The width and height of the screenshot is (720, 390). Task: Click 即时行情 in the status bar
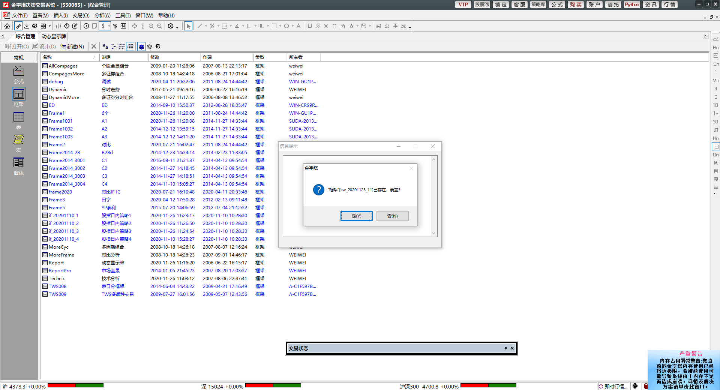click(613, 387)
